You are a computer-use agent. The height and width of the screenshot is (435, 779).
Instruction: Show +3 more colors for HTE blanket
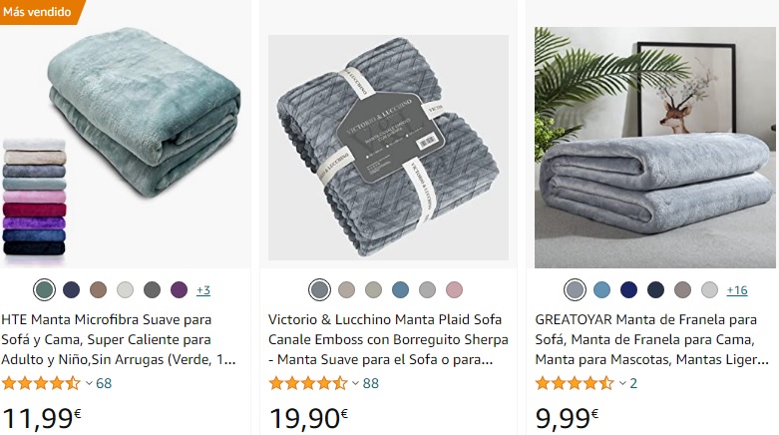coord(203,290)
